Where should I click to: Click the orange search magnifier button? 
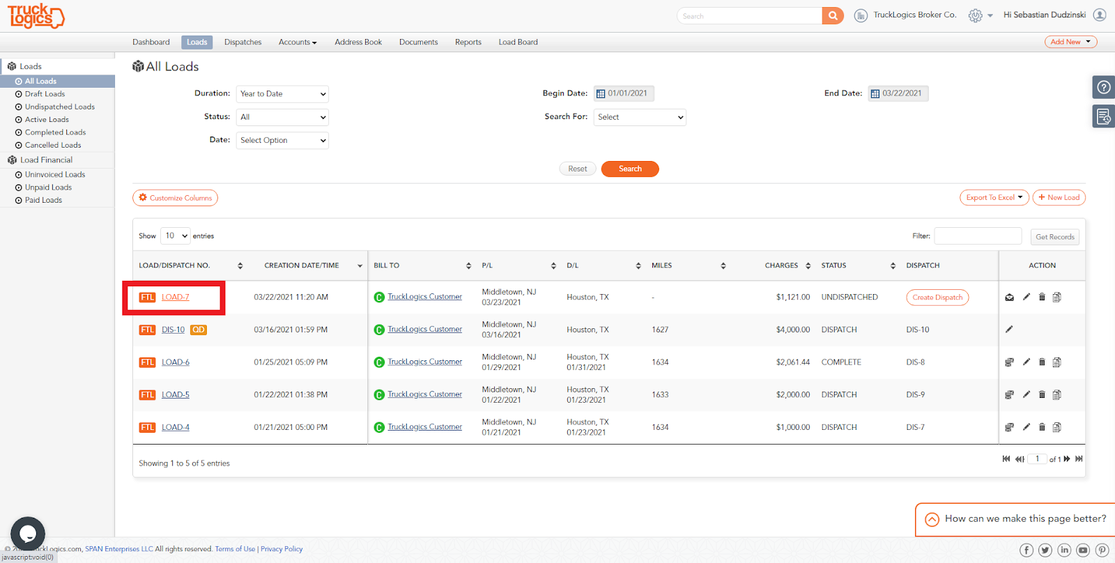[x=833, y=16]
